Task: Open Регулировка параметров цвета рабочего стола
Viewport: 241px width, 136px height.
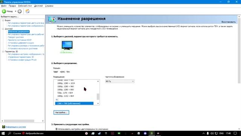Action: click(26, 34)
